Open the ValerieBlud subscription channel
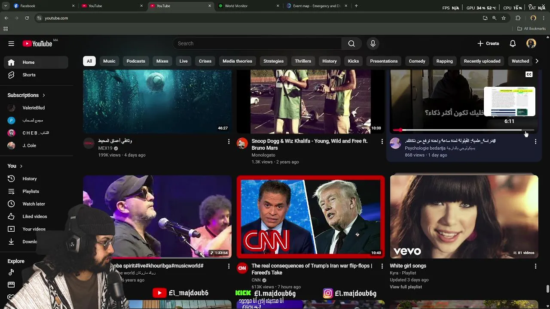 pos(36,108)
